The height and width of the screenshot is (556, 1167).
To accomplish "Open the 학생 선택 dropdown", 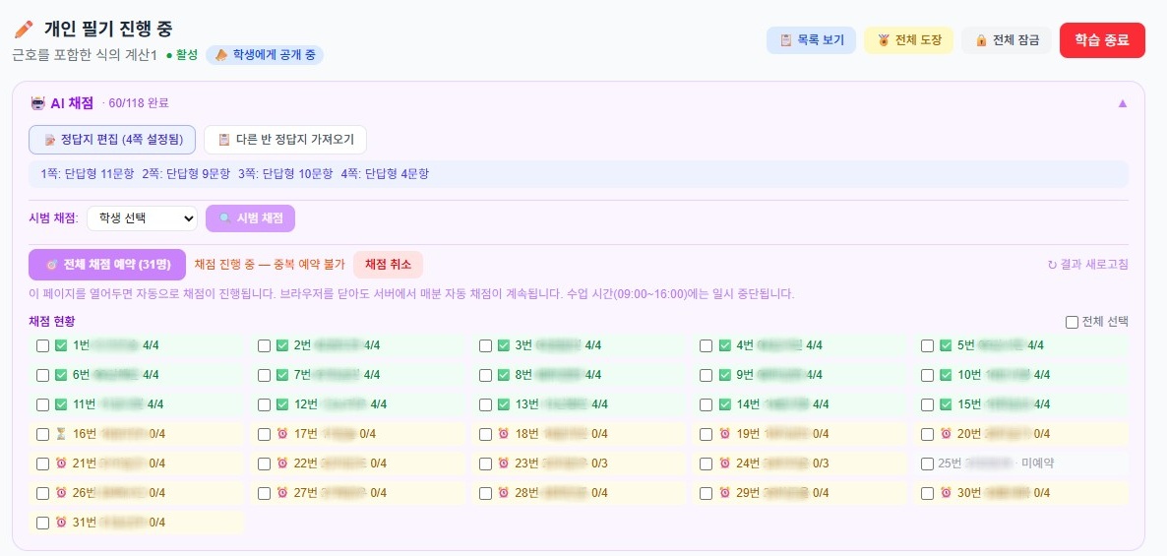I will pyautogui.click(x=142, y=218).
